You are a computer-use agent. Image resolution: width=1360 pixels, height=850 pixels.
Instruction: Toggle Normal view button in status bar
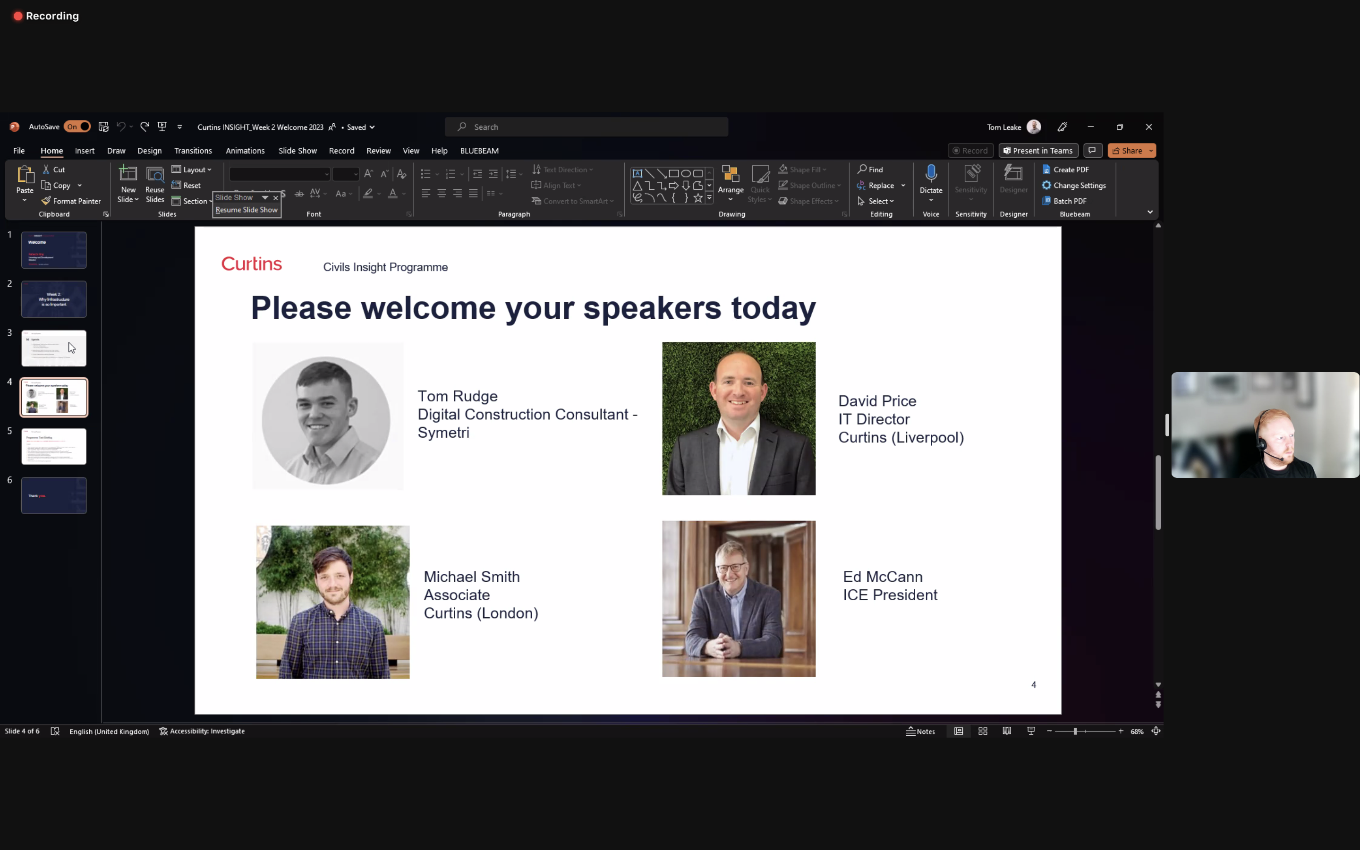click(959, 731)
